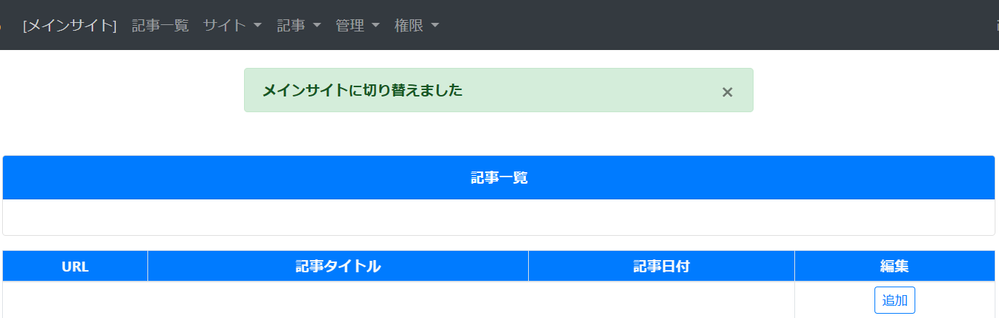Dismiss the メインサイトに切り替えました alert
Image resolution: width=999 pixels, height=318 pixels.
[x=727, y=91]
